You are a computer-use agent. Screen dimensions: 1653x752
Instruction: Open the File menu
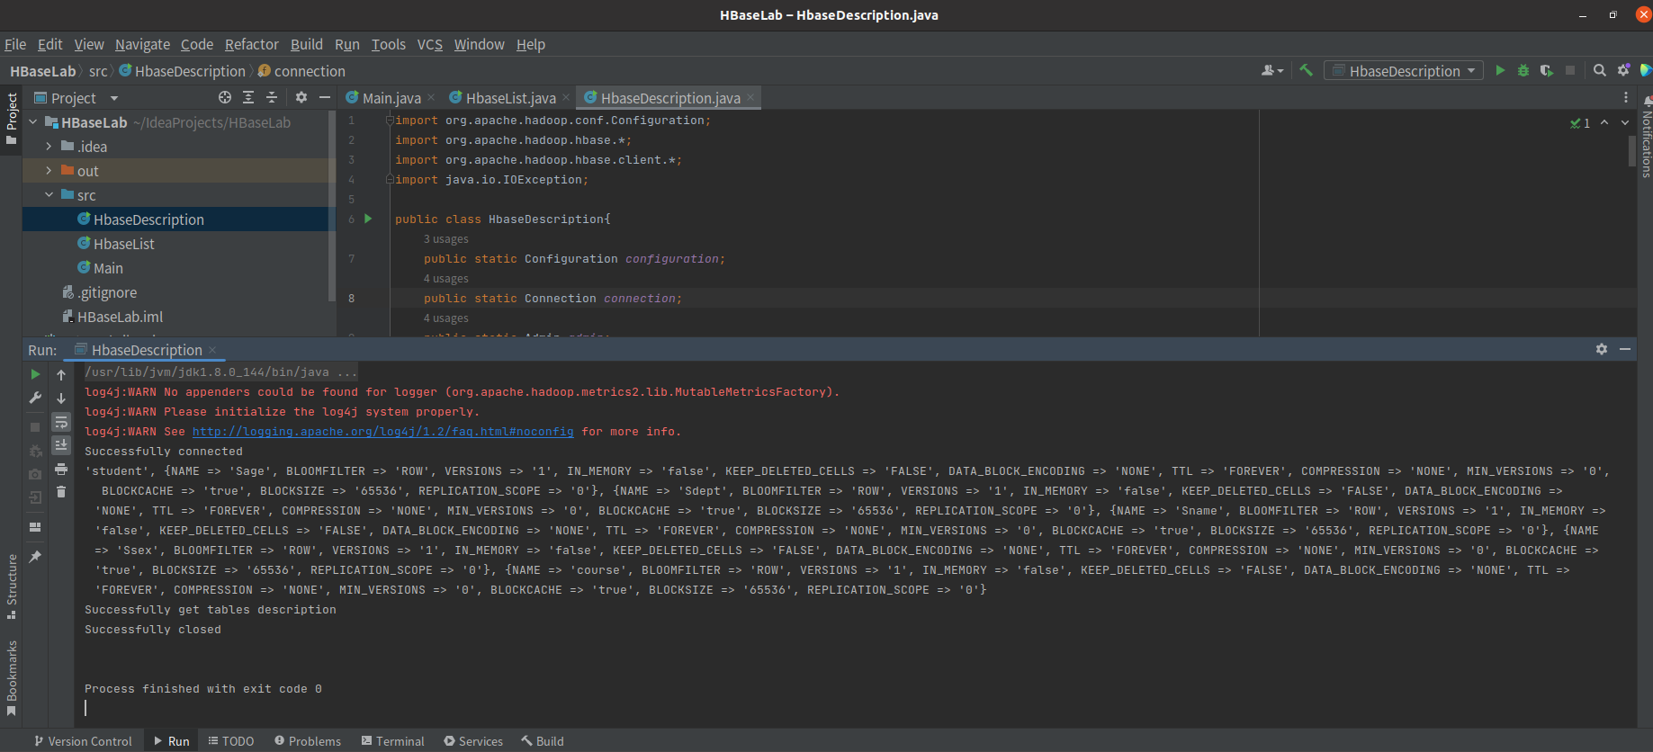point(15,44)
